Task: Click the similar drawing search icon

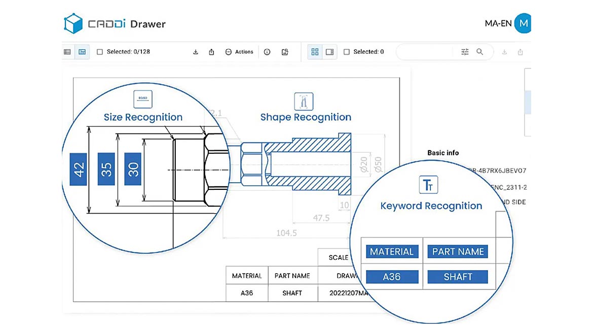Action: tap(285, 52)
